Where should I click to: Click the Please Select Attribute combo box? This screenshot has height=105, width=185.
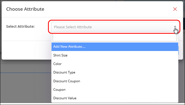click(x=115, y=27)
